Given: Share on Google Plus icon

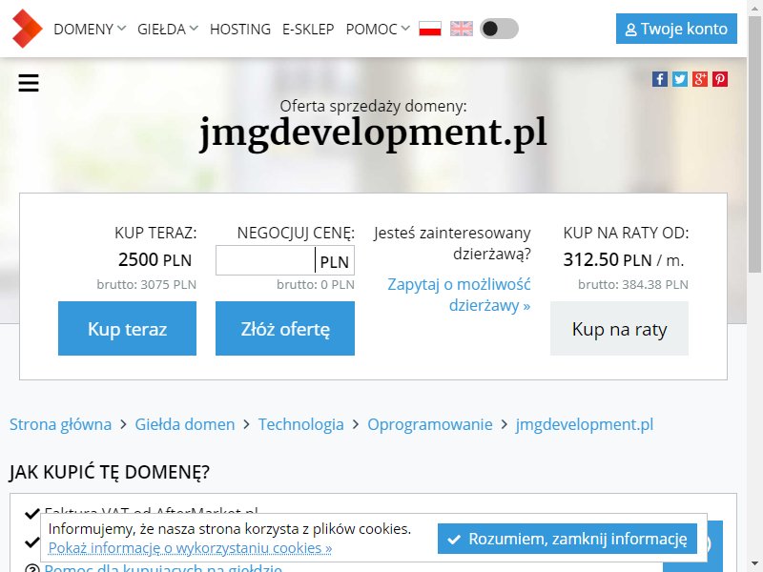Looking at the screenshot, I should click(700, 79).
